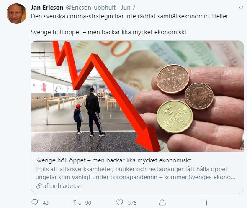Open the Jan Ericson display name

[47, 8]
